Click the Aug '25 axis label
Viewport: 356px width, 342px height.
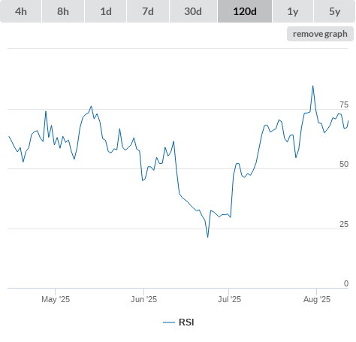coord(317,299)
